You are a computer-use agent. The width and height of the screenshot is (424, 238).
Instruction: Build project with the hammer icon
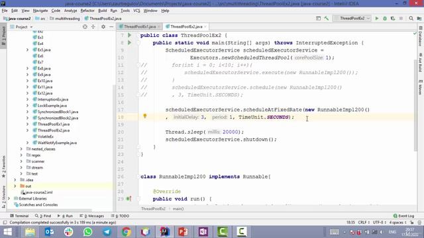(x=327, y=19)
